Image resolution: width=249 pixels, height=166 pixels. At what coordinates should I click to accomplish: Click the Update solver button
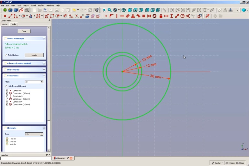tap(34, 55)
